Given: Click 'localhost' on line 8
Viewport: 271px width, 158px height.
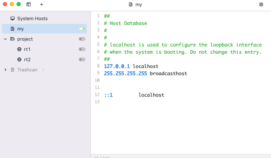Looking at the screenshot, I should pos(146,66).
